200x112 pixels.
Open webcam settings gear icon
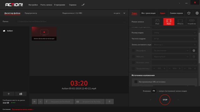pyautogui.click(x=194, y=57)
